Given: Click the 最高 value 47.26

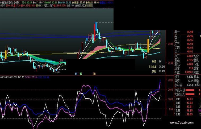Looking at the screenshot, I should (190, 60).
